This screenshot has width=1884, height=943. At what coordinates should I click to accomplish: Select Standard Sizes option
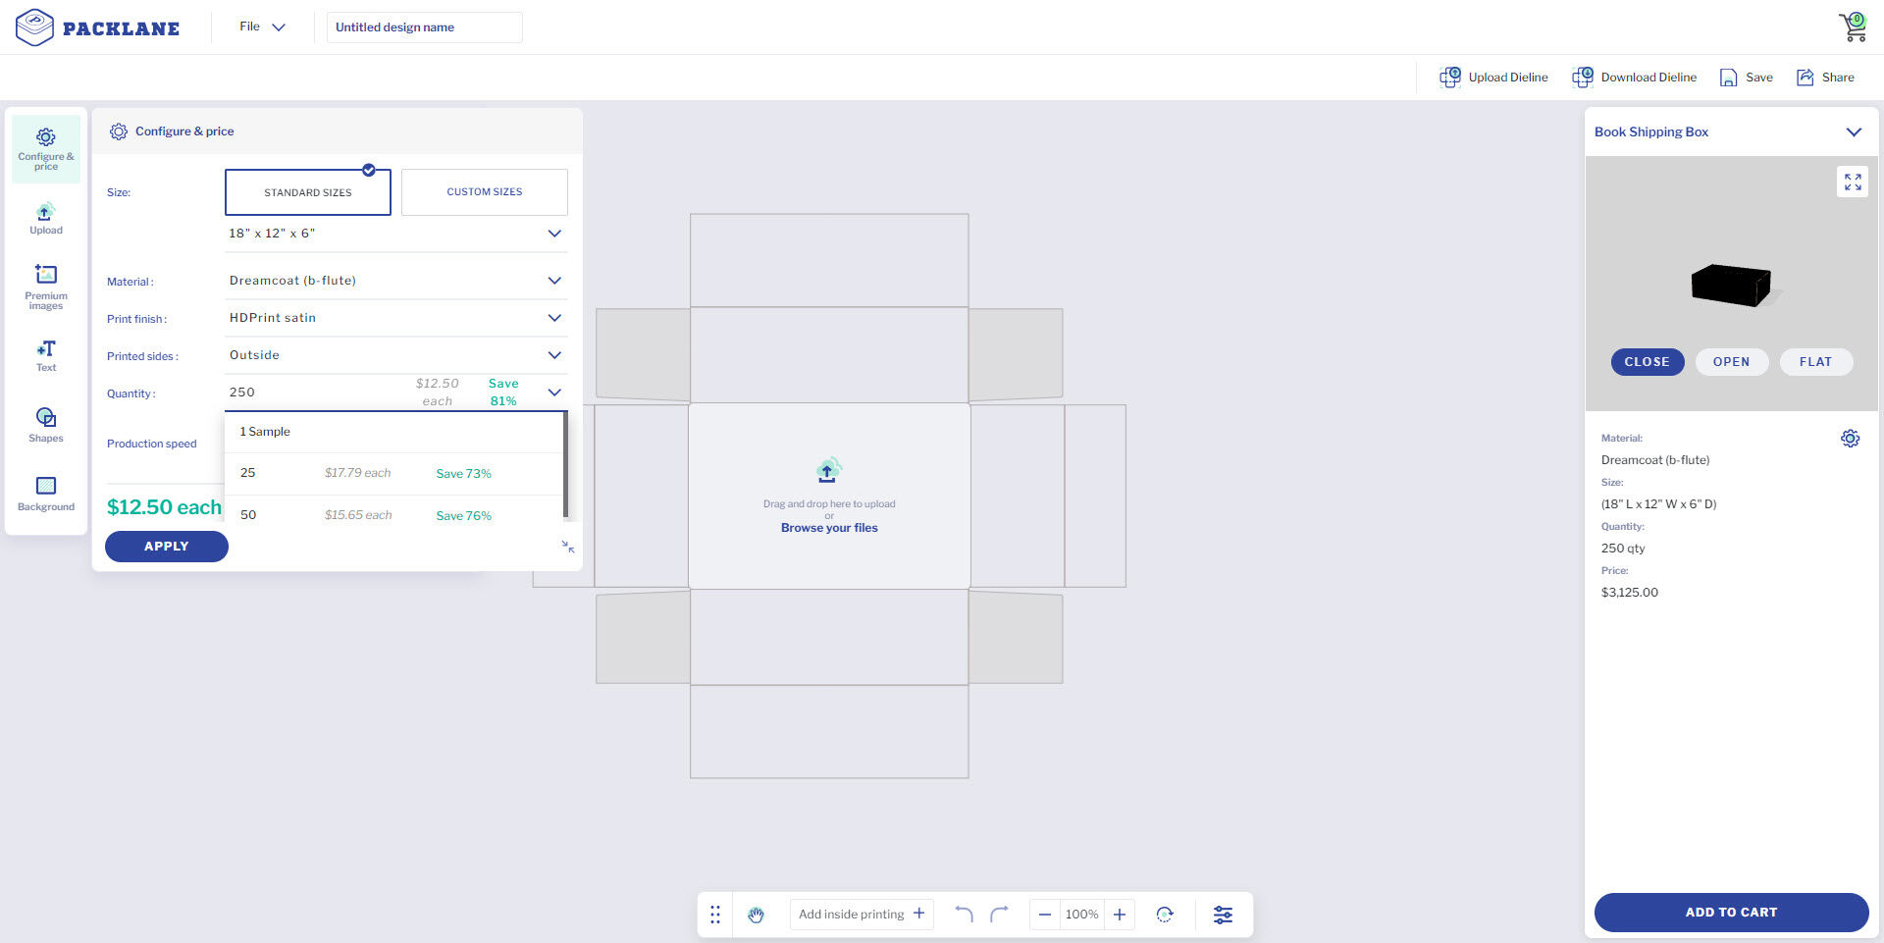tap(307, 192)
